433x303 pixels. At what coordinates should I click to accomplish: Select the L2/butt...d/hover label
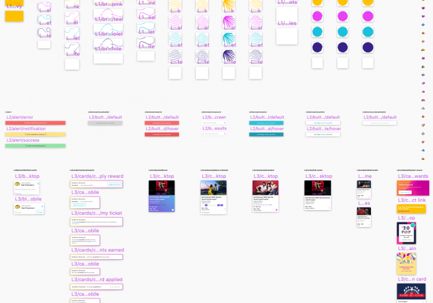pyautogui.click(x=162, y=129)
